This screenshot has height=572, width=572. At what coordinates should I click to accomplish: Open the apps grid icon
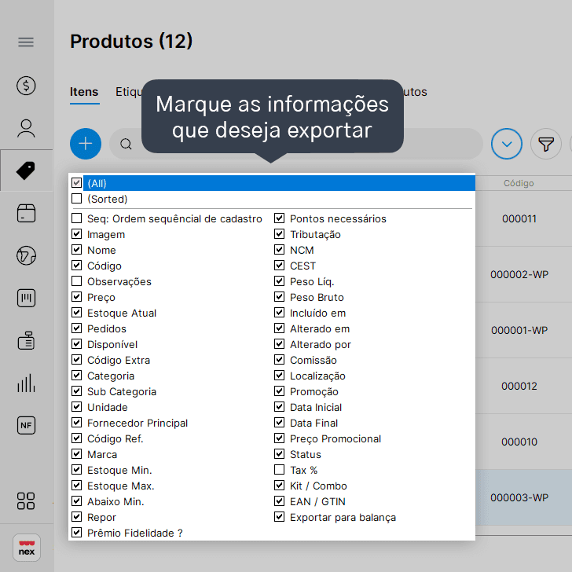[x=26, y=500]
